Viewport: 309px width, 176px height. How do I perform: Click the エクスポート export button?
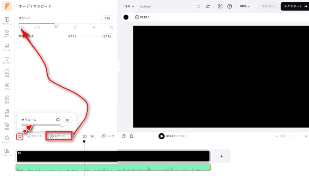[x=295, y=6]
